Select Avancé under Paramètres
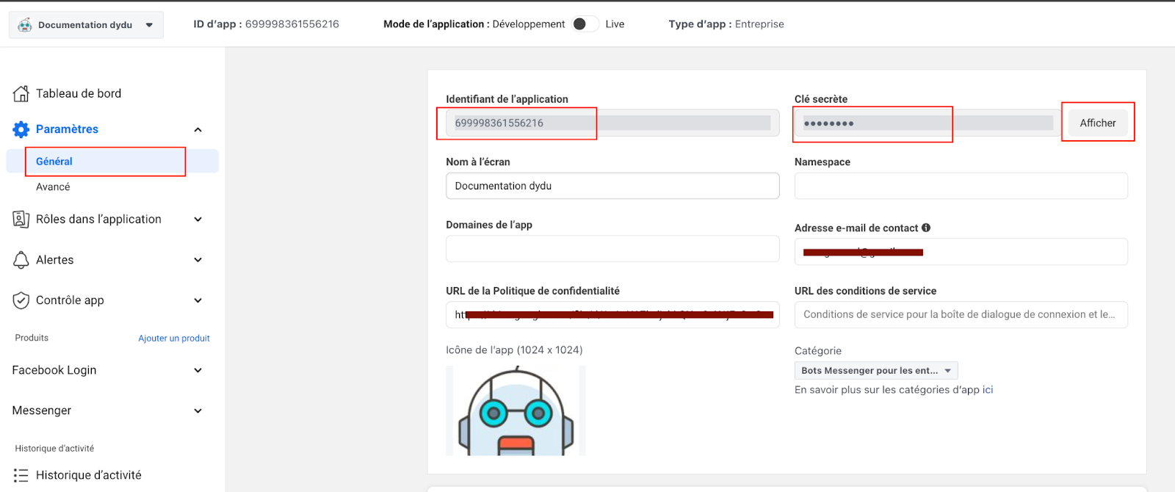 (53, 187)
